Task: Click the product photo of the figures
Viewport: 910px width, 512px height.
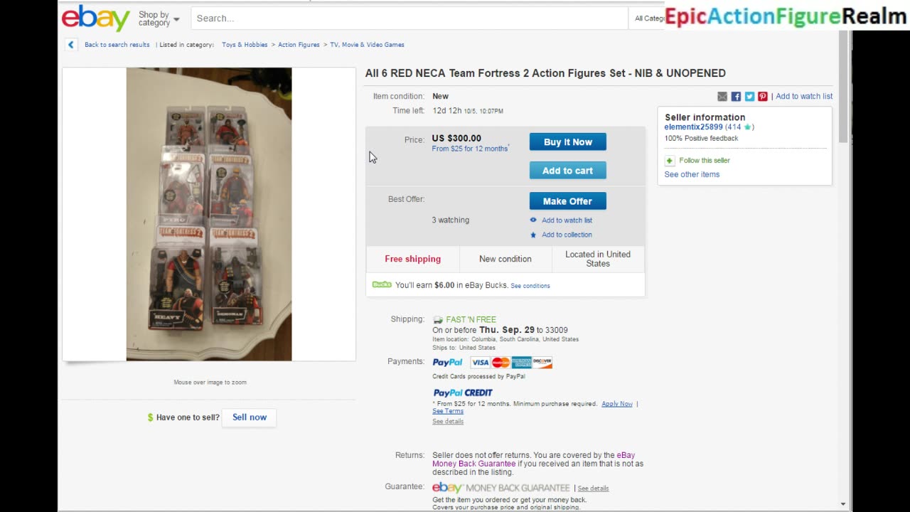Action: tap(209, 214)
